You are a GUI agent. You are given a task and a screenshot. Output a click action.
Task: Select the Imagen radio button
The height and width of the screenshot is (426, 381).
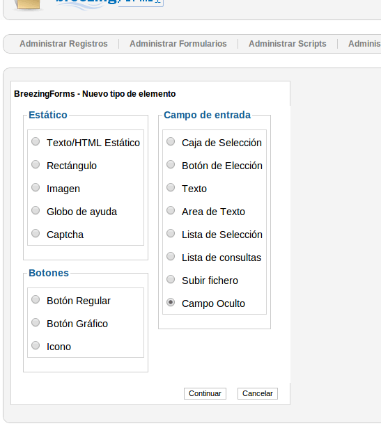pyautogui.click(x=36, y=187)
